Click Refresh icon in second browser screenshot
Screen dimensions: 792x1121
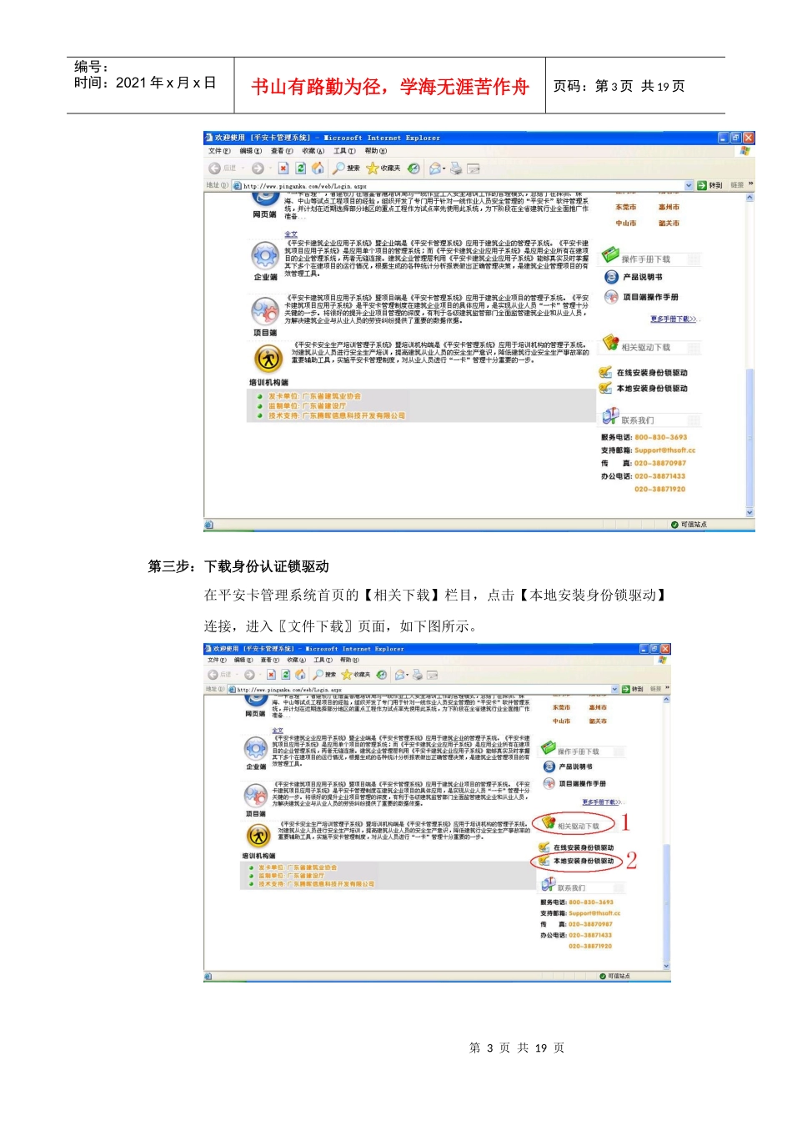point(286,675)
